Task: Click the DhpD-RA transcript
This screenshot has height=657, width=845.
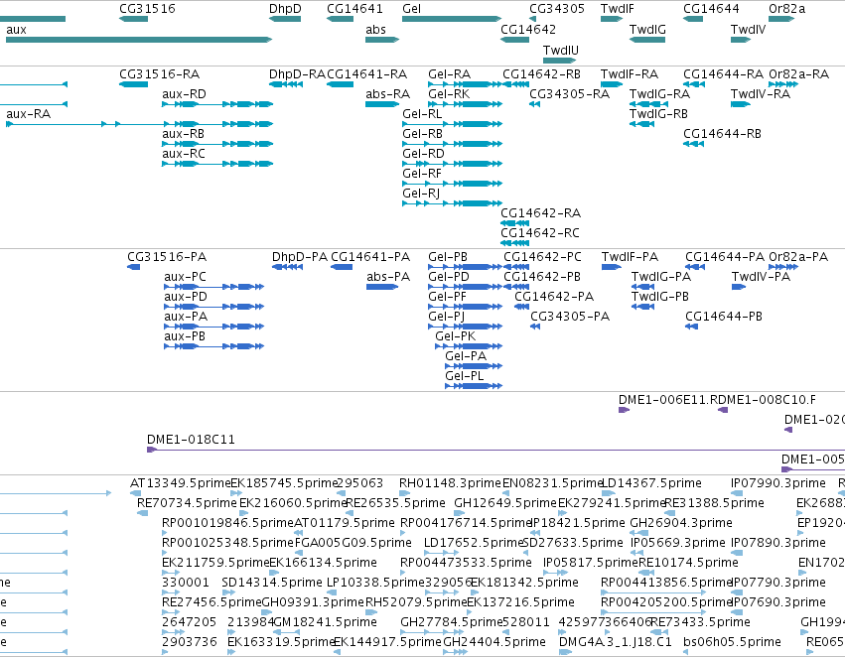Action: tap(286, 84)
